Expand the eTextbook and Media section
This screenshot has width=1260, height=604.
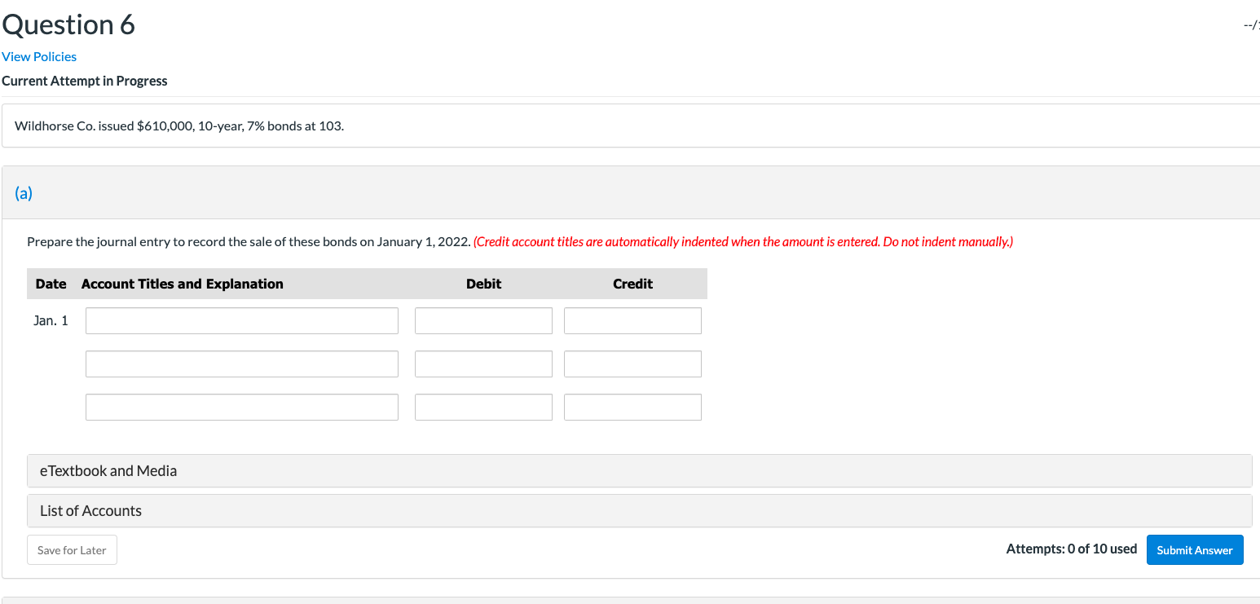[108, 470]
